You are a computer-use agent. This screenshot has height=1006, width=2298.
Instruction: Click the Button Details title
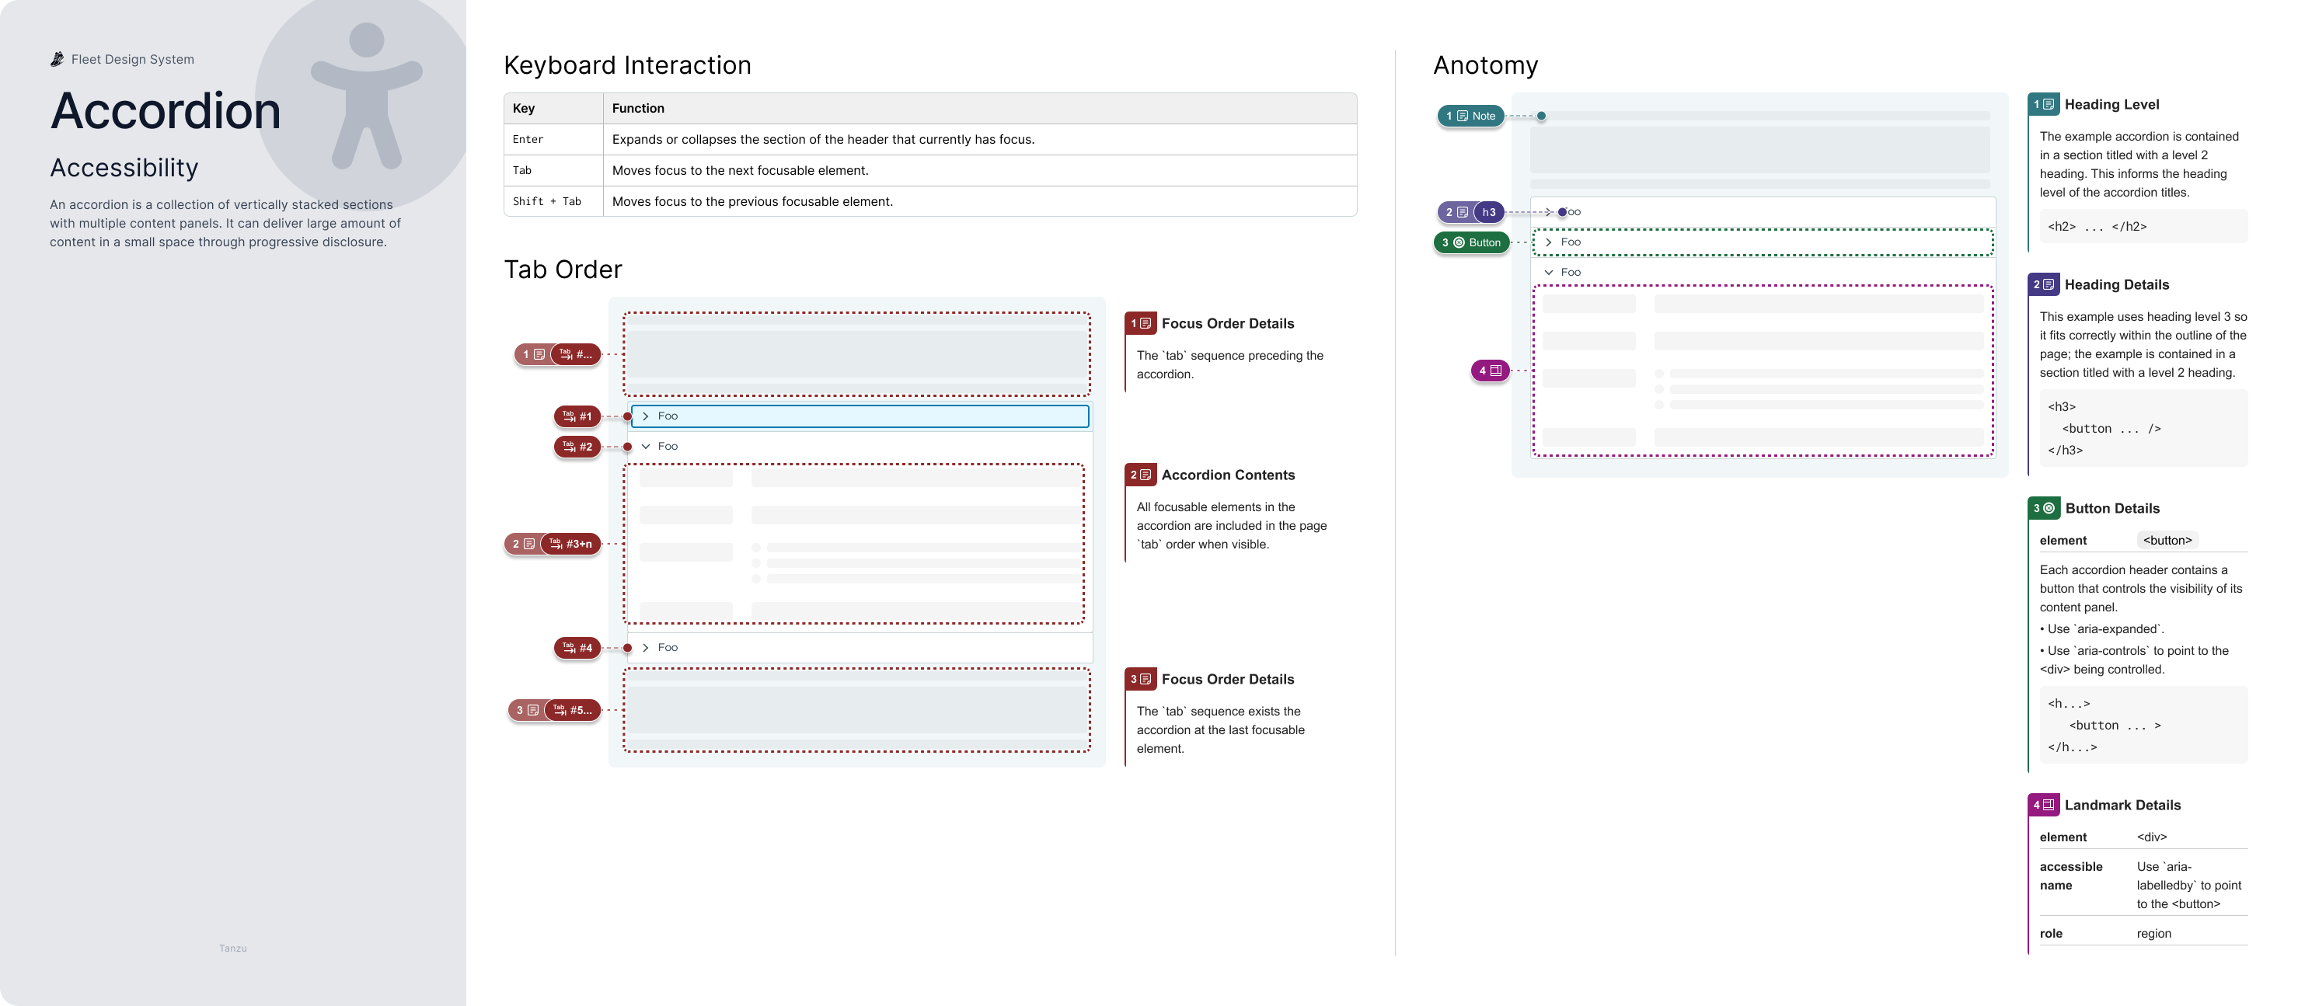tap(2112, 508)
